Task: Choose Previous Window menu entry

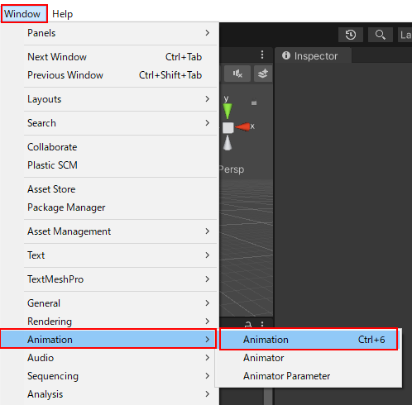Action: tap(109, 75)
